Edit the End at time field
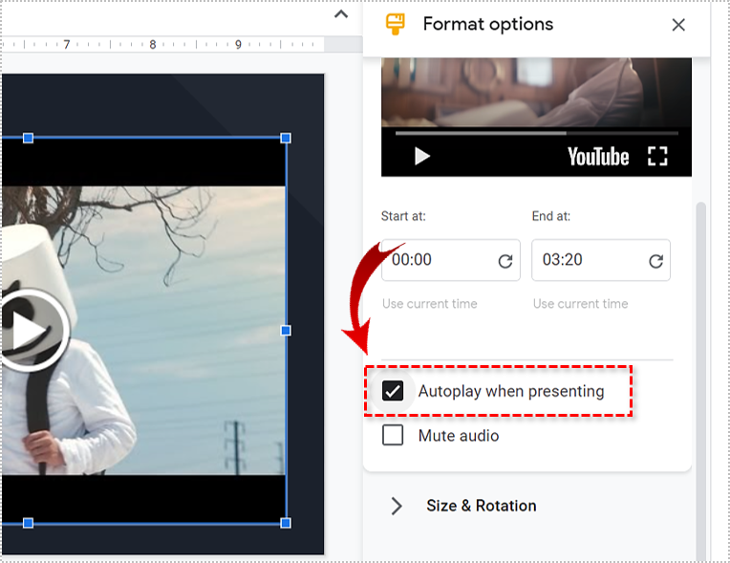 tap(601, 260)
